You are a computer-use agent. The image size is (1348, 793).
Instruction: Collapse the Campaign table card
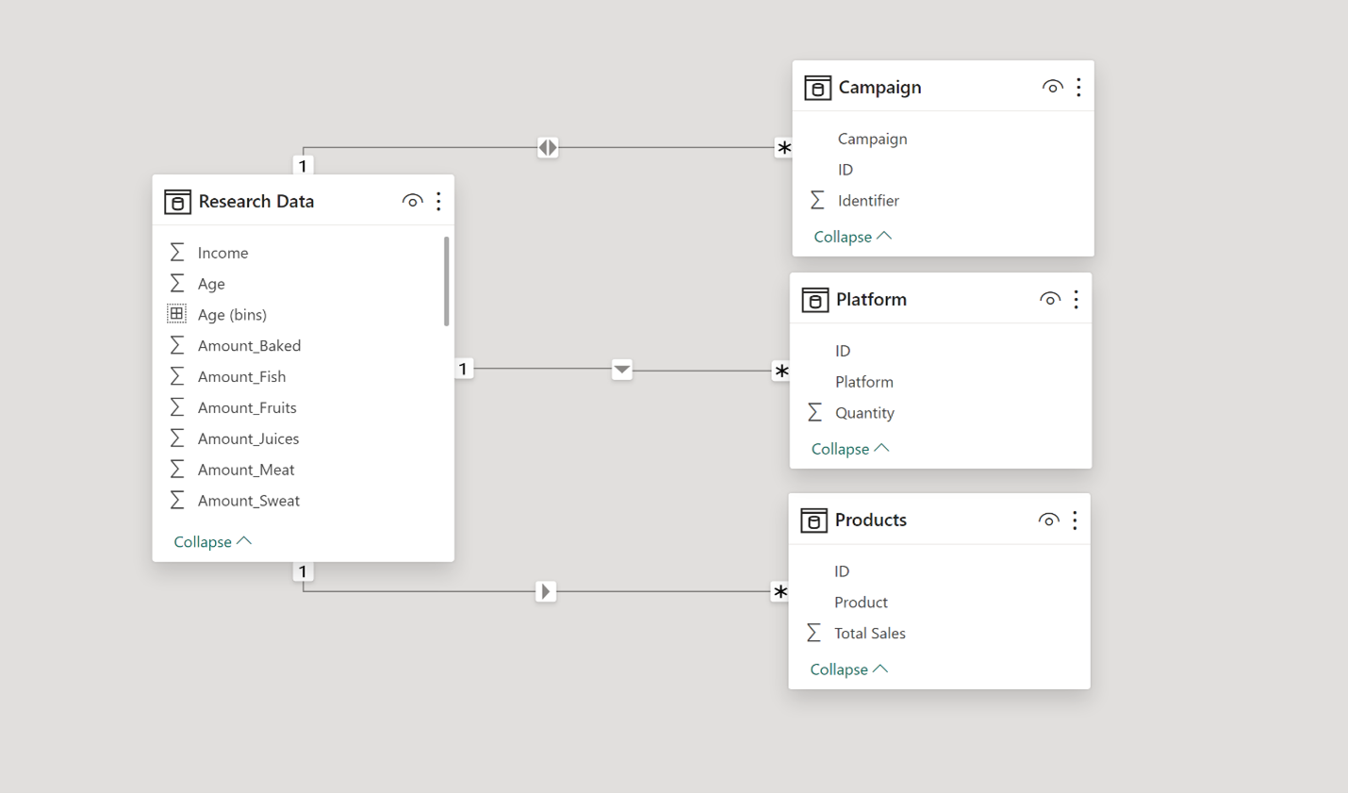pyautogui.click(x=852, y=237)
